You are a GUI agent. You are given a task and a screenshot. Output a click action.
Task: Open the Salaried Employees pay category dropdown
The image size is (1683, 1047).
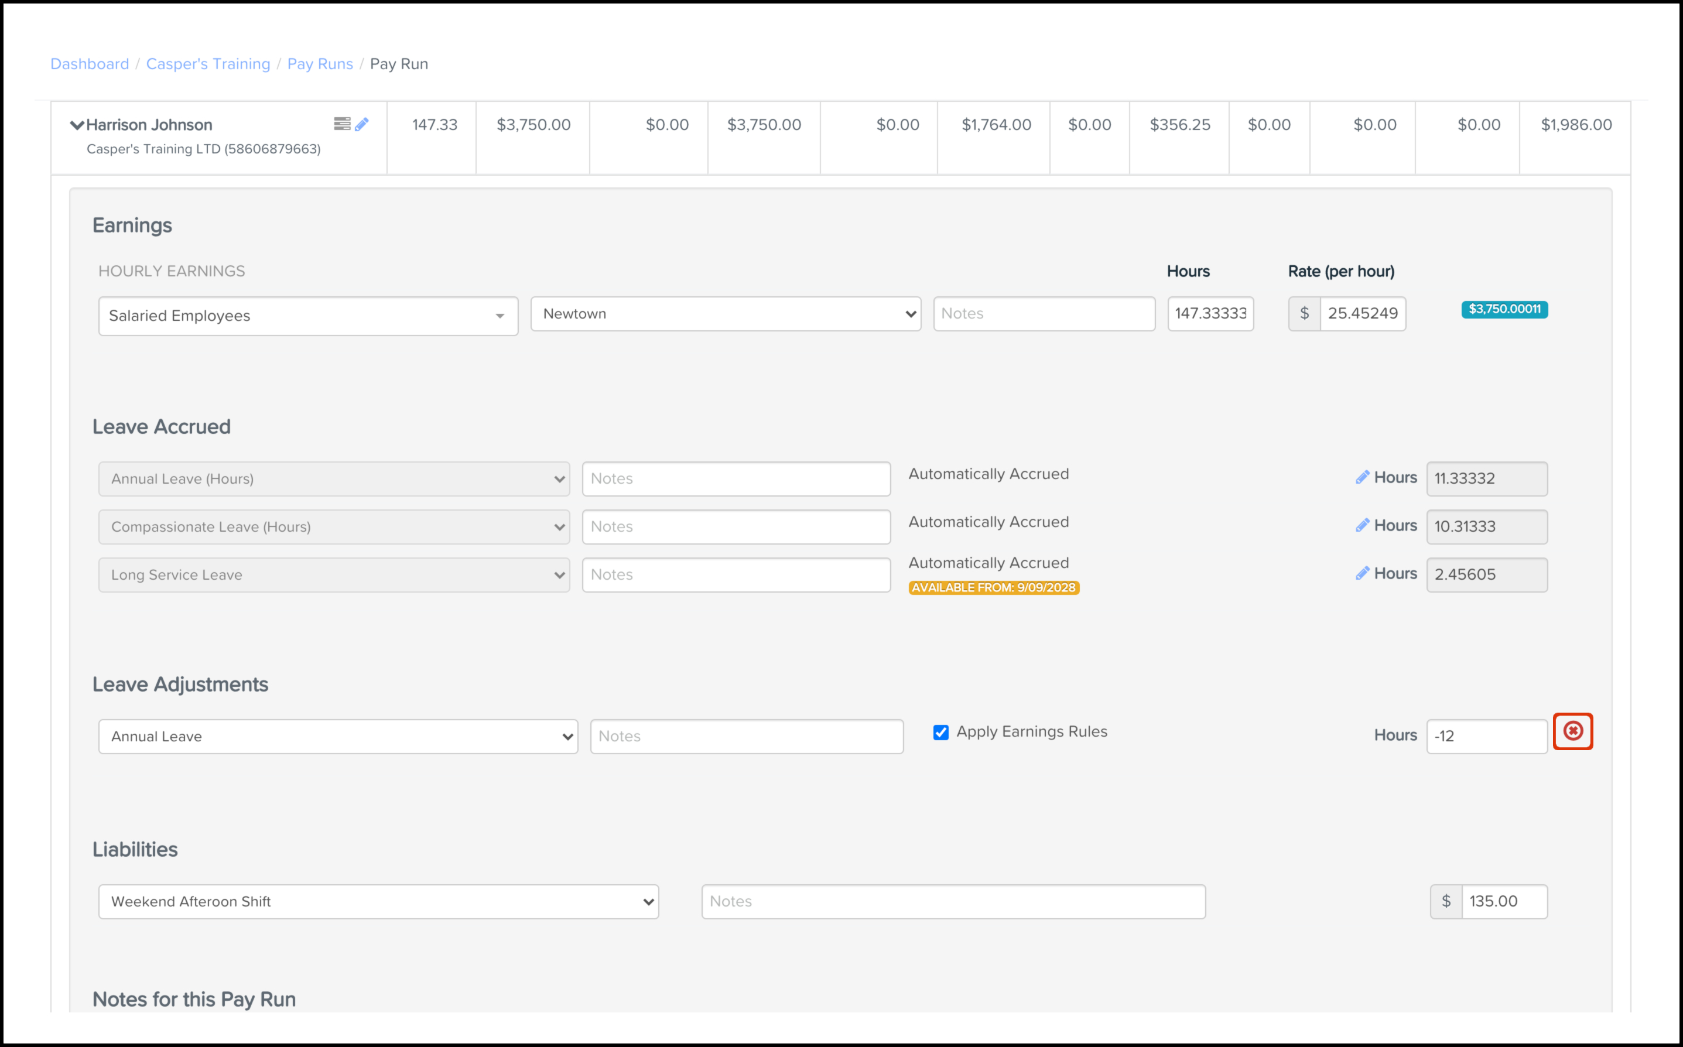308,316
